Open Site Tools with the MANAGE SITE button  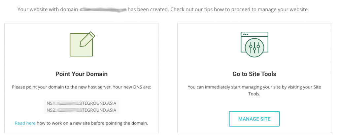(254, 119)
